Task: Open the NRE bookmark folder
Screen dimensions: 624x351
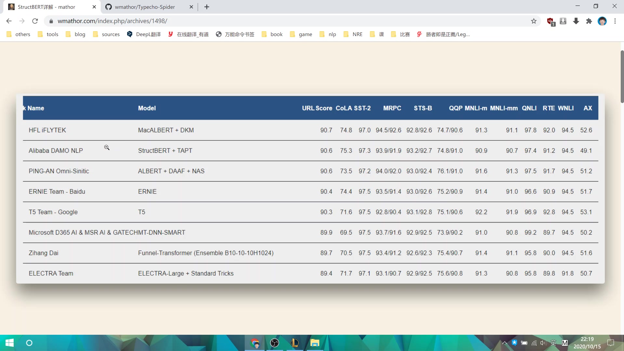Action: [353, 34]
